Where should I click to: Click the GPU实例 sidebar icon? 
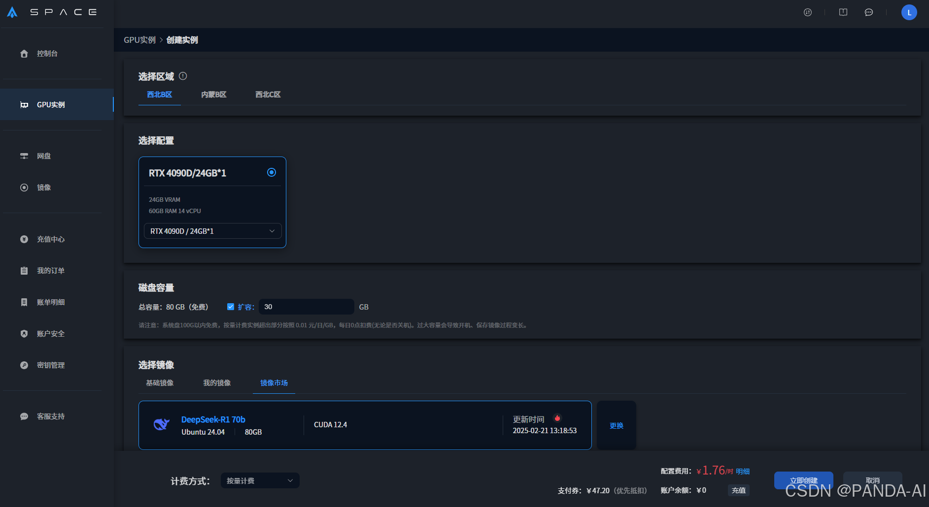pos(24,105)
